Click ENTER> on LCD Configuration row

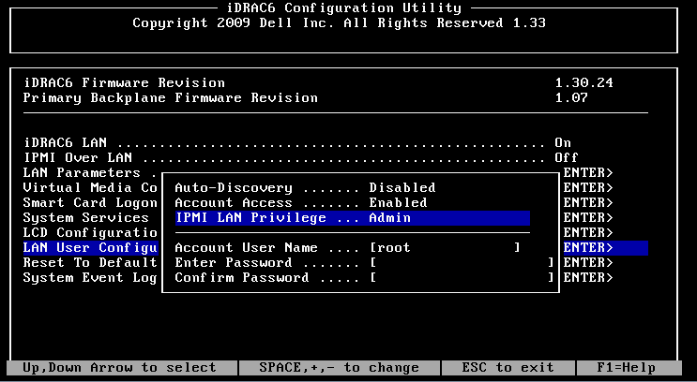588,232
